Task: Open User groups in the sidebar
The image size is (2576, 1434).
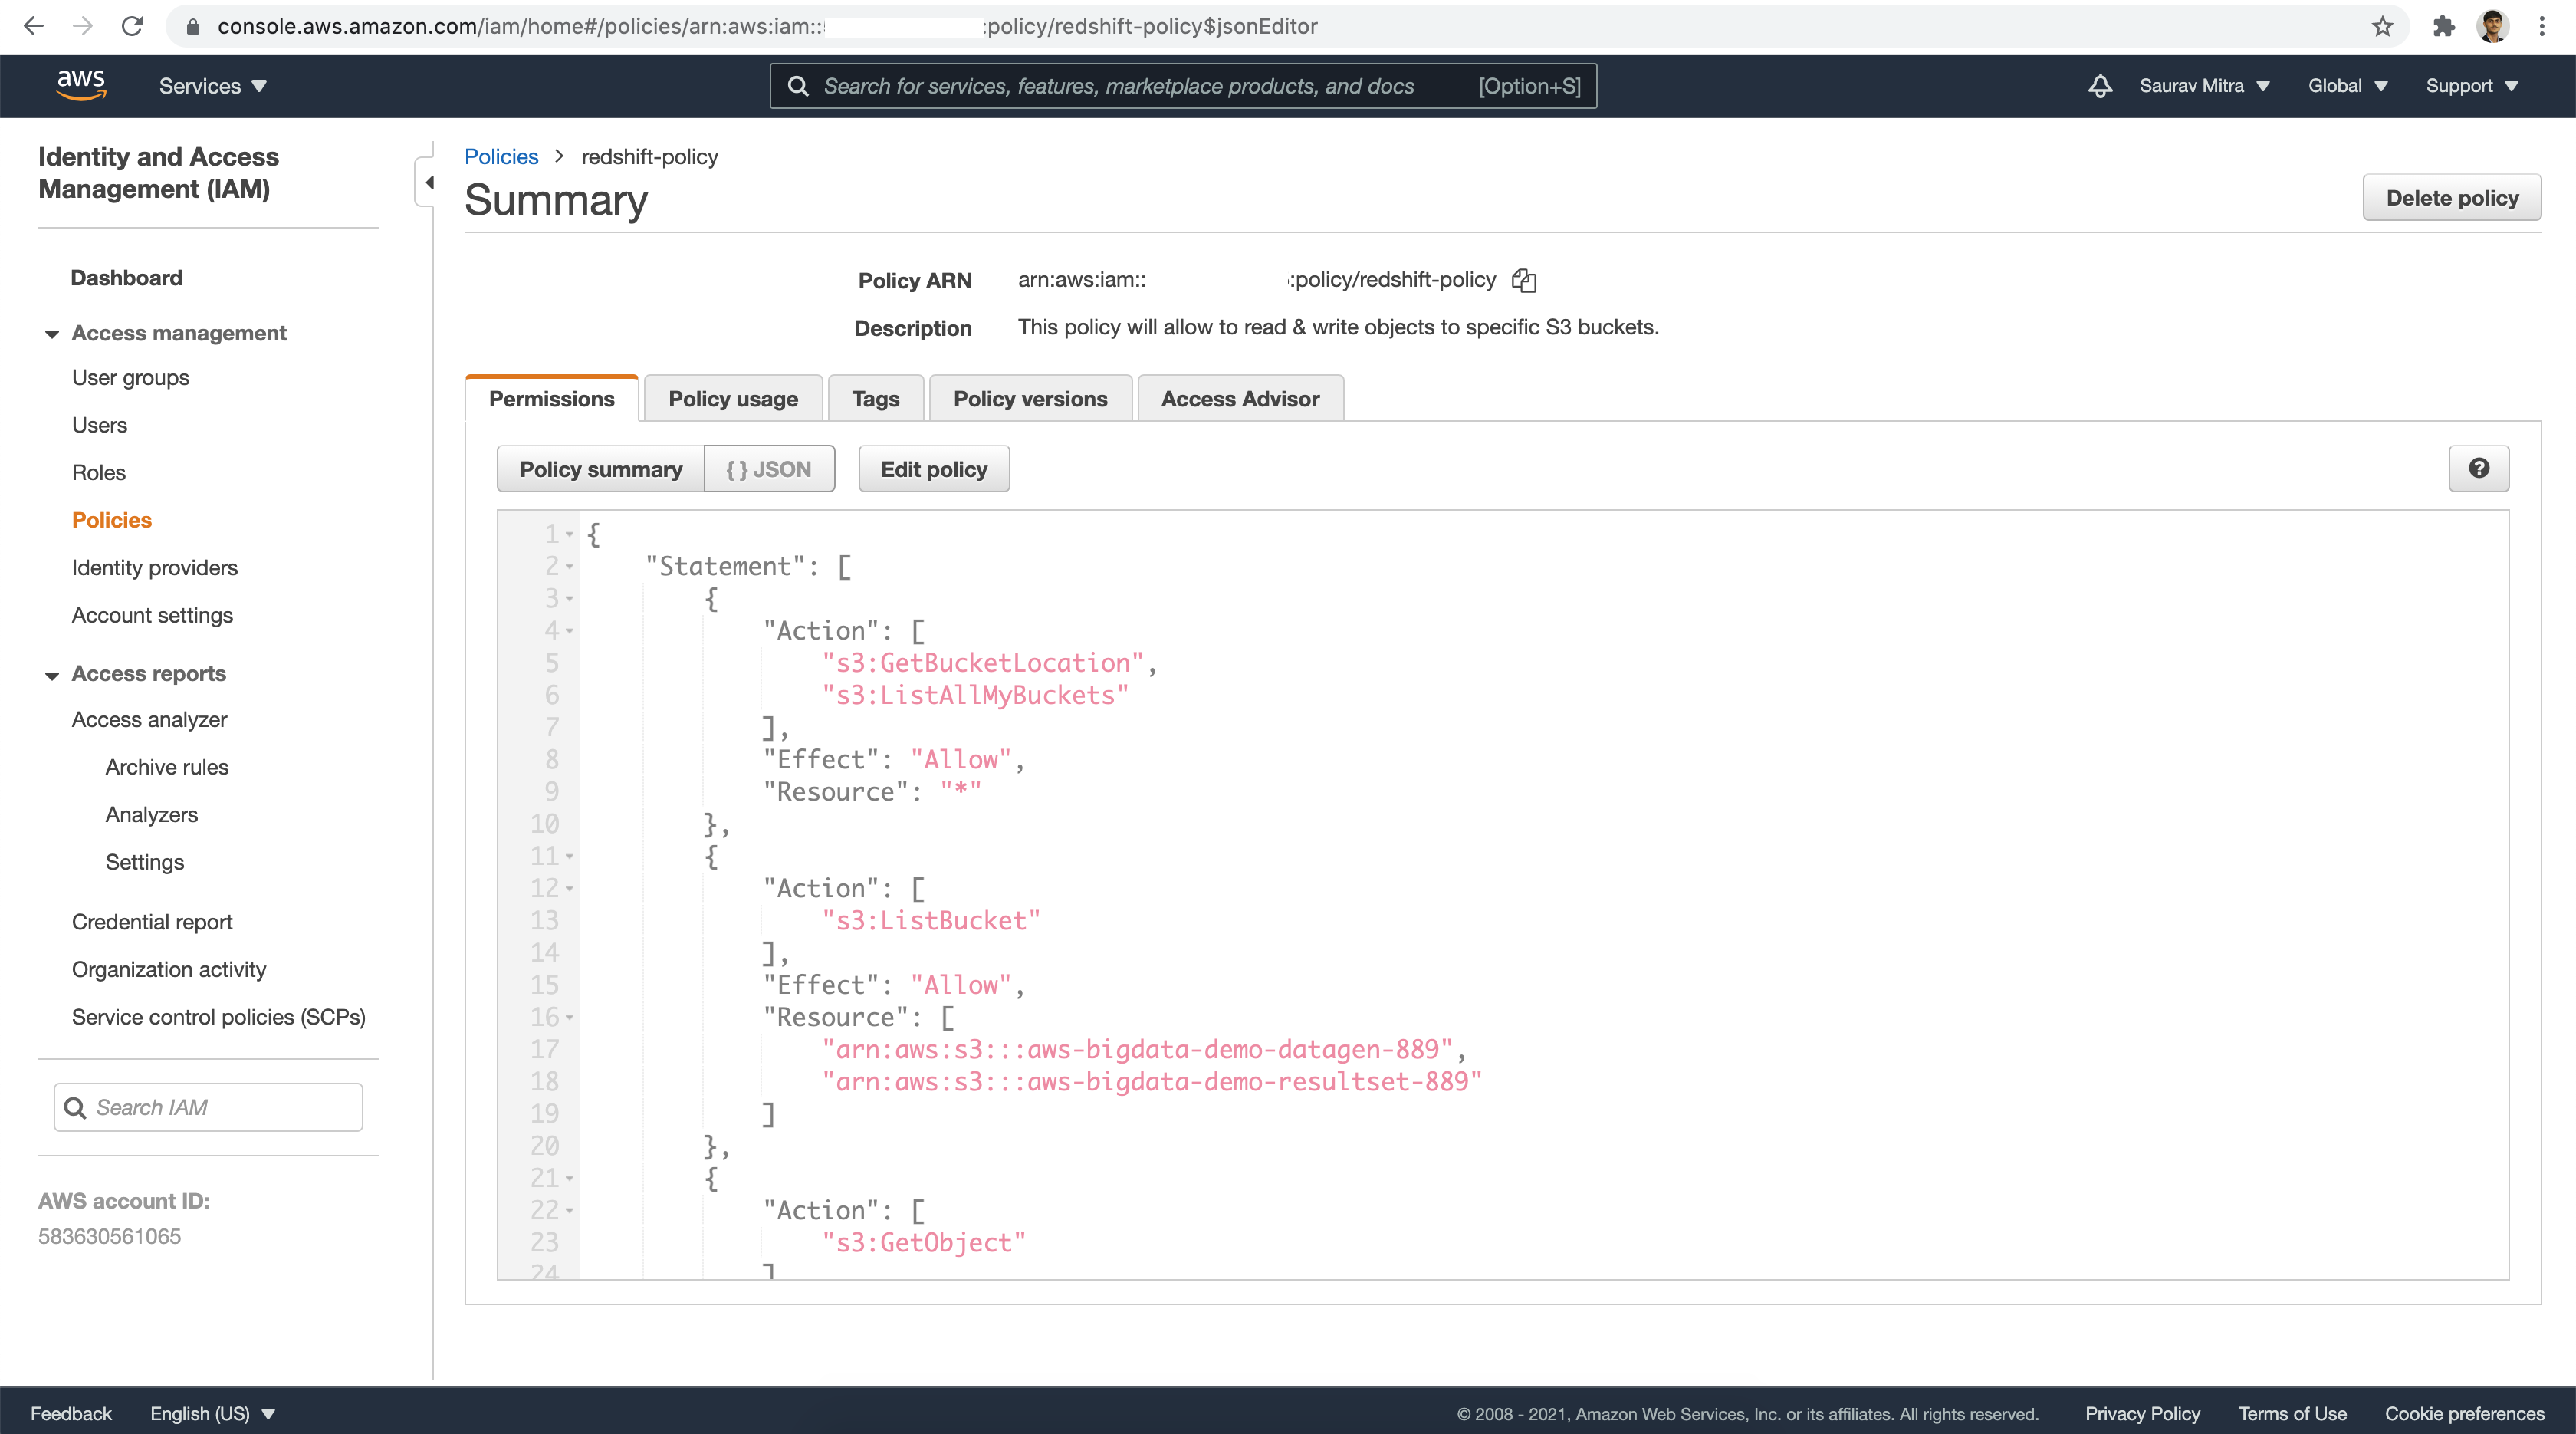Action: click(130, 378)
